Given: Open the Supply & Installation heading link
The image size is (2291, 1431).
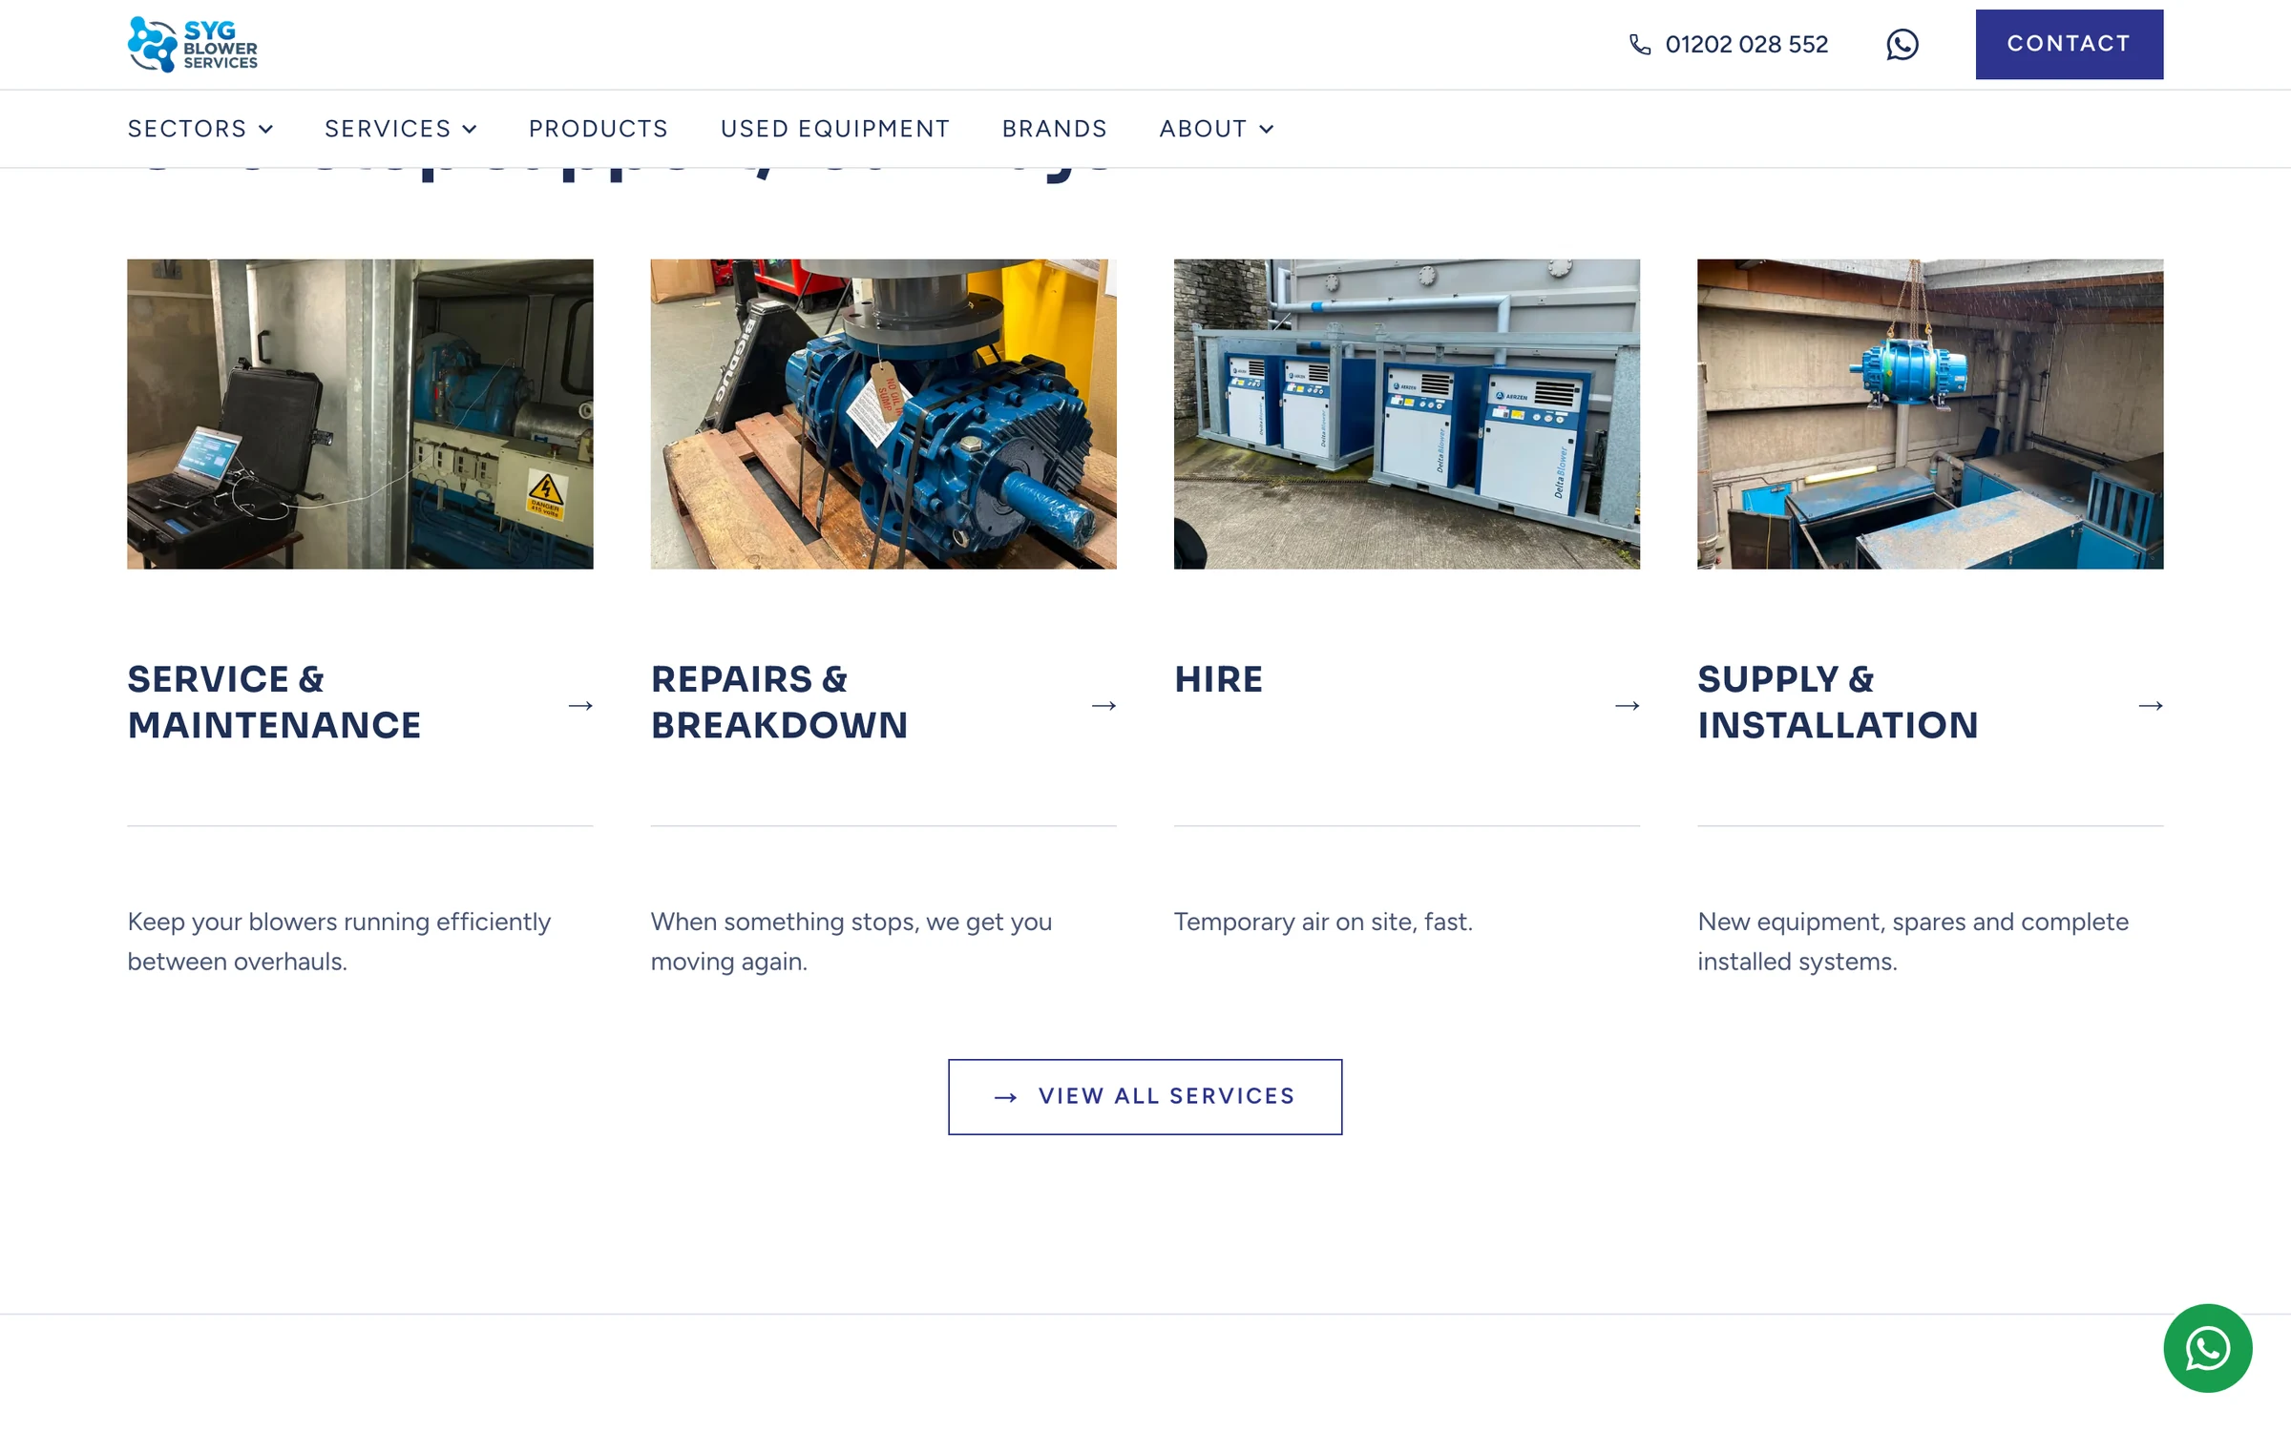Looking at the screenshot, I should pyautogui.click(x=1838, y=702).
